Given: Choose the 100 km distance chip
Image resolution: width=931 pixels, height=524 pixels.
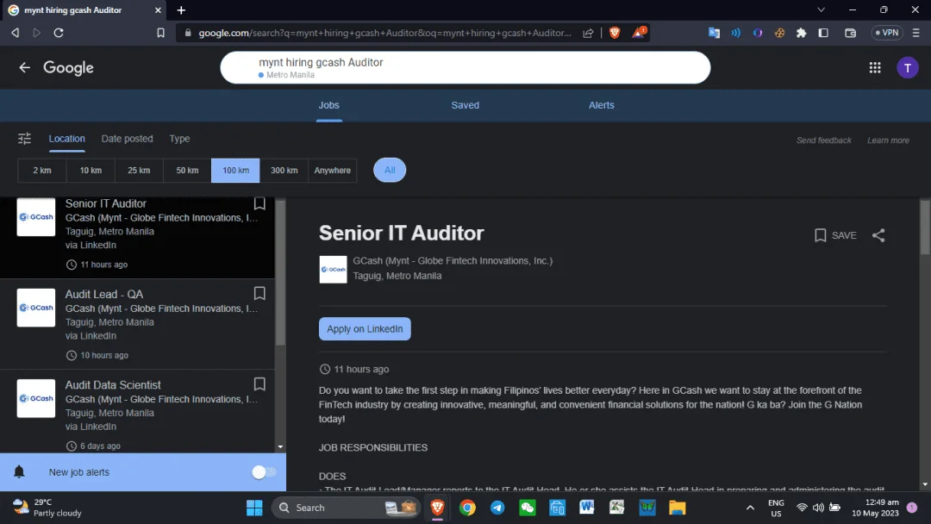Looking at the screenshot, I should [235, 171].
